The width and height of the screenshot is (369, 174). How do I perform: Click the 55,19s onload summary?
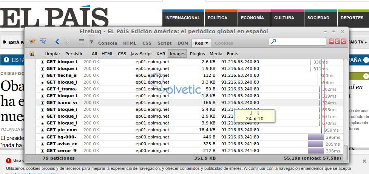click(312, 158)
